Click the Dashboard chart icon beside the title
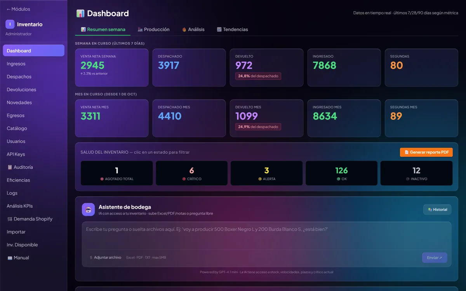 click(x=80, y=14)
